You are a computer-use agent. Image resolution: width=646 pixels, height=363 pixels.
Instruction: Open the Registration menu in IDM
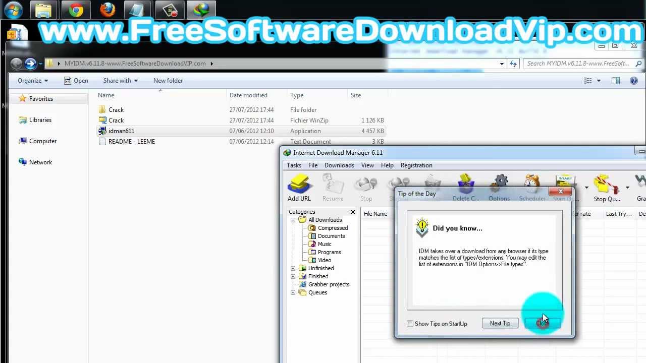(416, 165)
